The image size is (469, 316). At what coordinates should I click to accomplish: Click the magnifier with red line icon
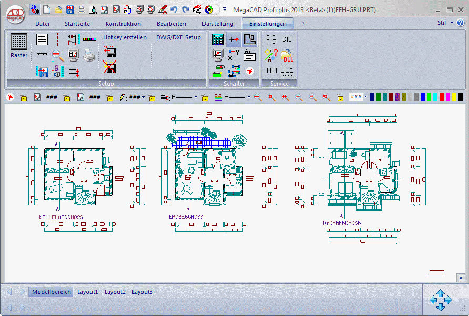point(58,55)
